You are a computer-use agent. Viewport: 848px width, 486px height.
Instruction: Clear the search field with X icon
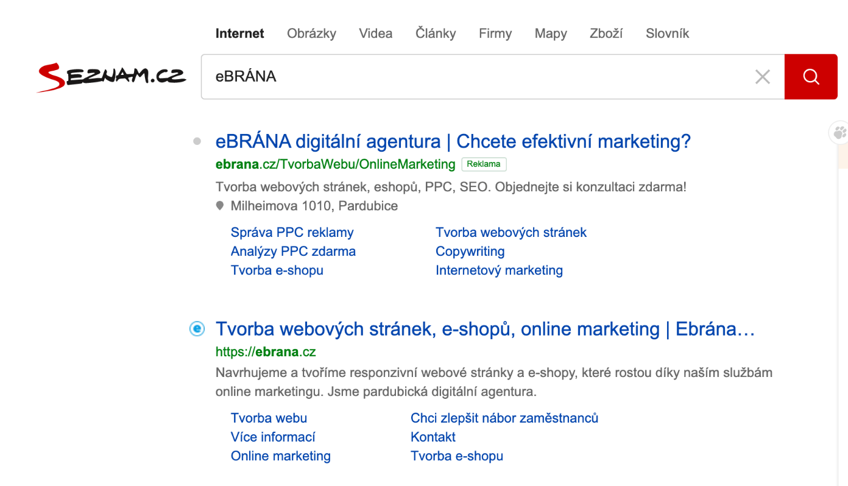pos(762,77)
